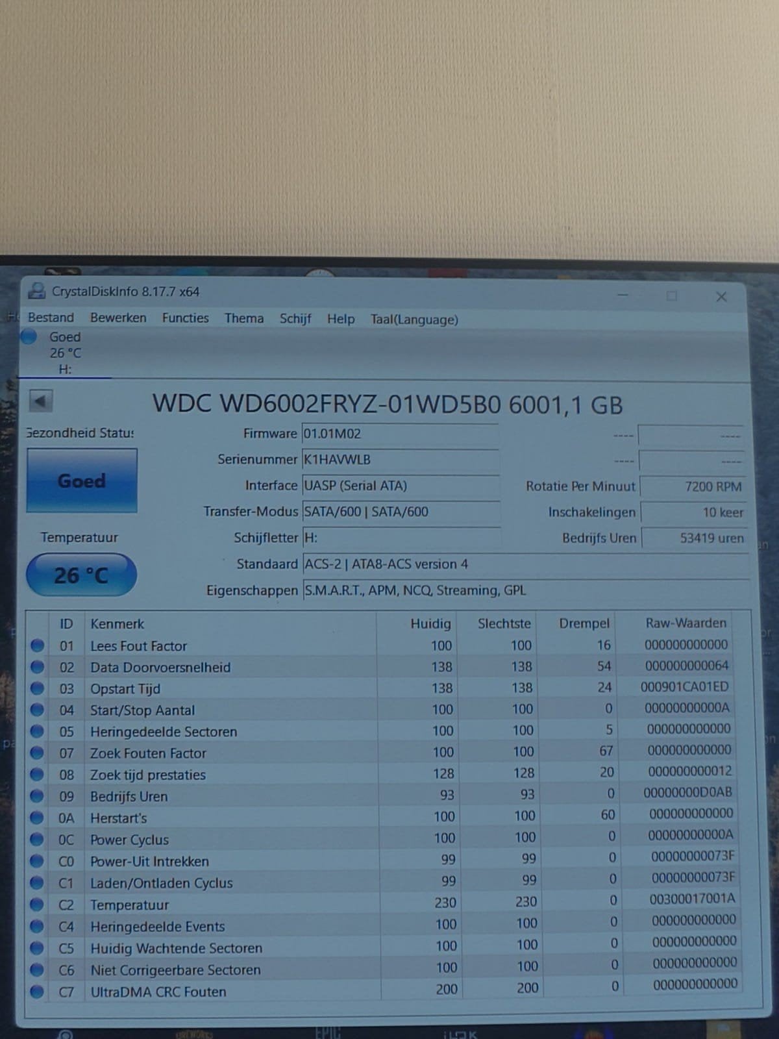Click the status dot for Lees Fout Factor
The width and height of the screenshot is (779, 1039).
(x=38, y=645)
